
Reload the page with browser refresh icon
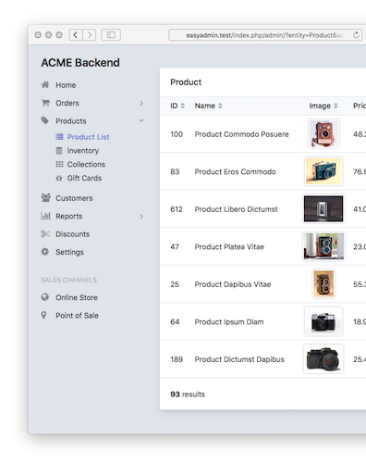click(356, 35)
